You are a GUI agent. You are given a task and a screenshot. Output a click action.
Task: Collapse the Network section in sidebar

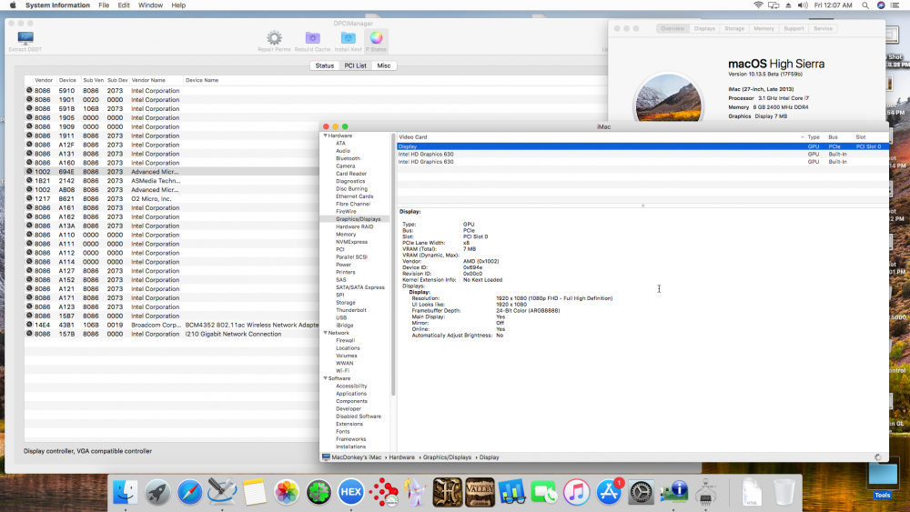click(325, 333)
